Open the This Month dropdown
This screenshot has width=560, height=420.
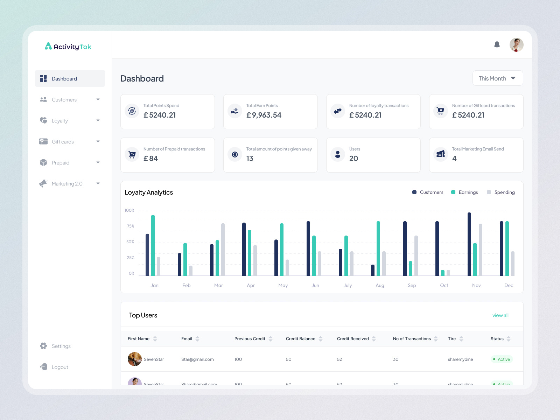tap(497, 78)
